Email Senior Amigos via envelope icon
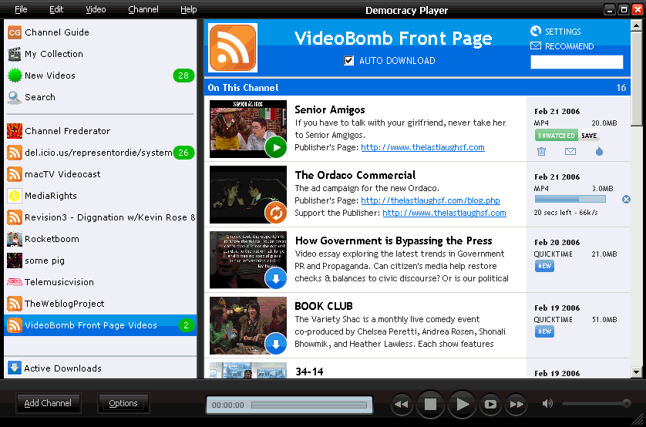This screenshot has width=646, height=427. click(570, 152)
